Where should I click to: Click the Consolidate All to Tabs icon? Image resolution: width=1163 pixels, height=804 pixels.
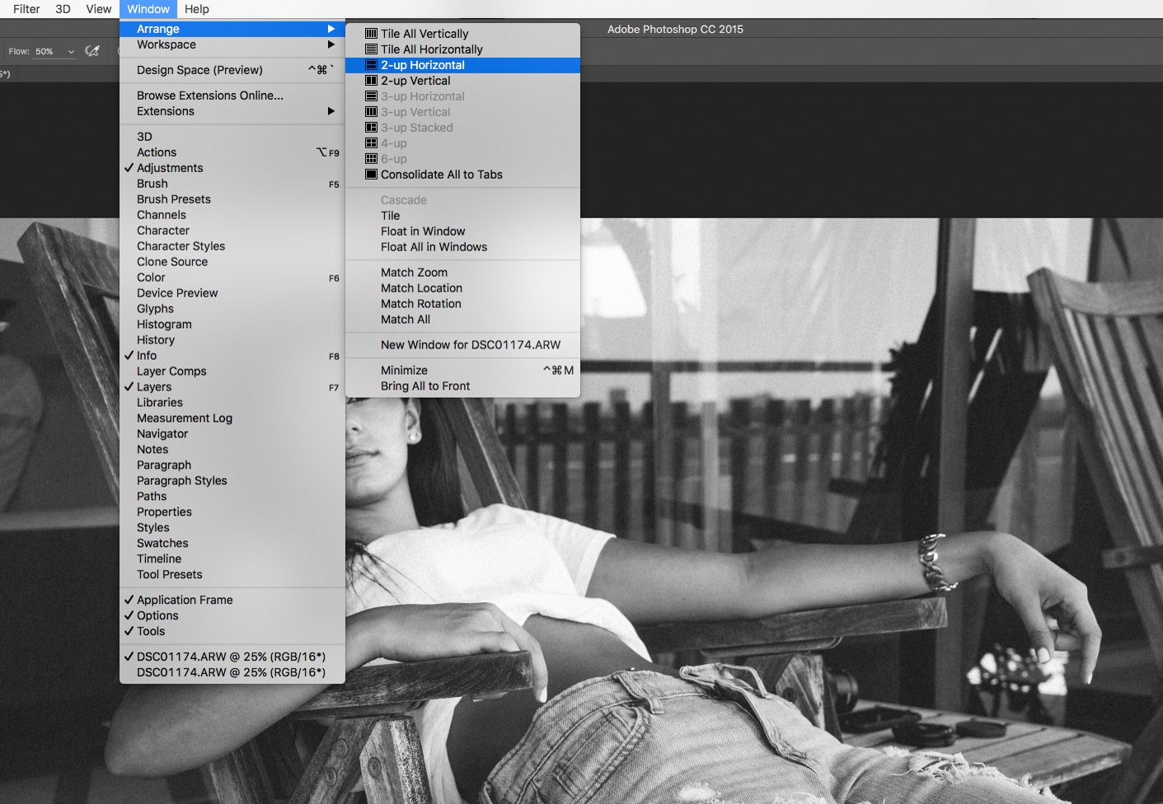371,175
